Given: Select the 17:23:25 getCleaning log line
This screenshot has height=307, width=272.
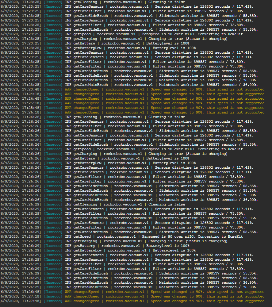Looking at the screenshot, I should click(92, 2).
